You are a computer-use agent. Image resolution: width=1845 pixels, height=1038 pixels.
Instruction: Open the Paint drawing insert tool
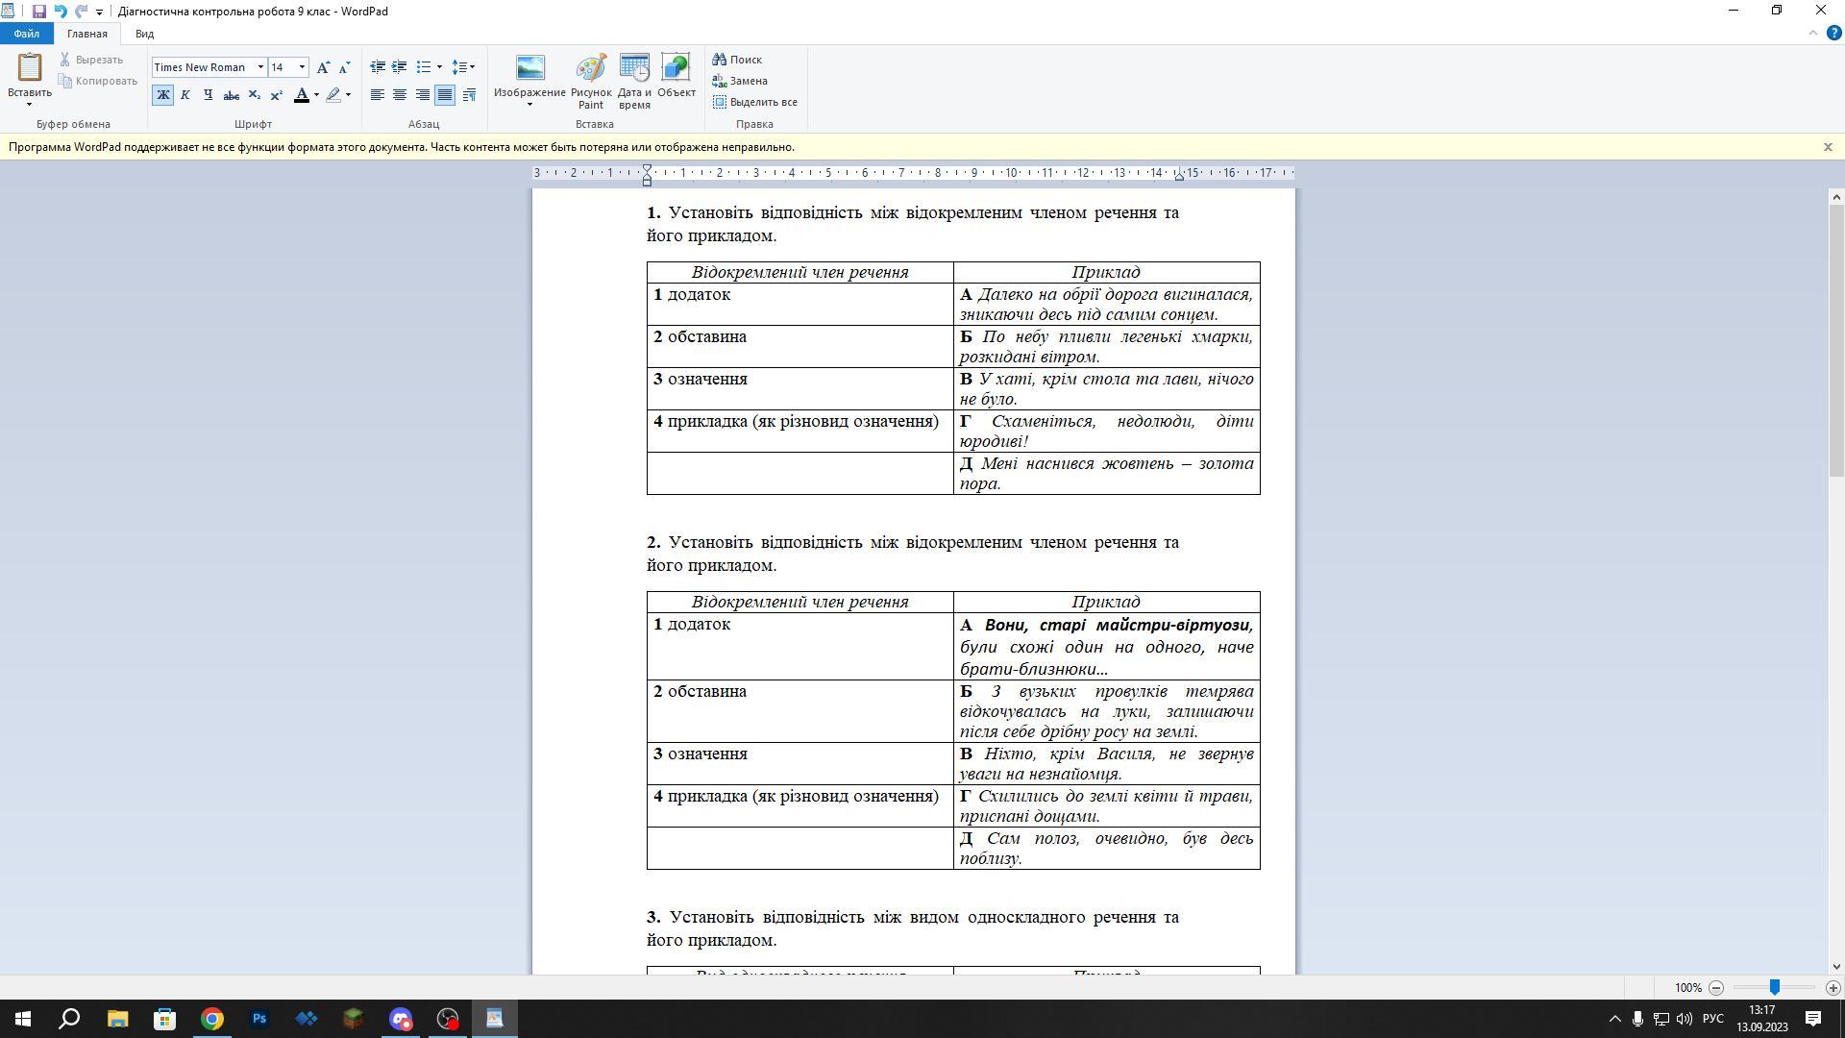[591, 80]
